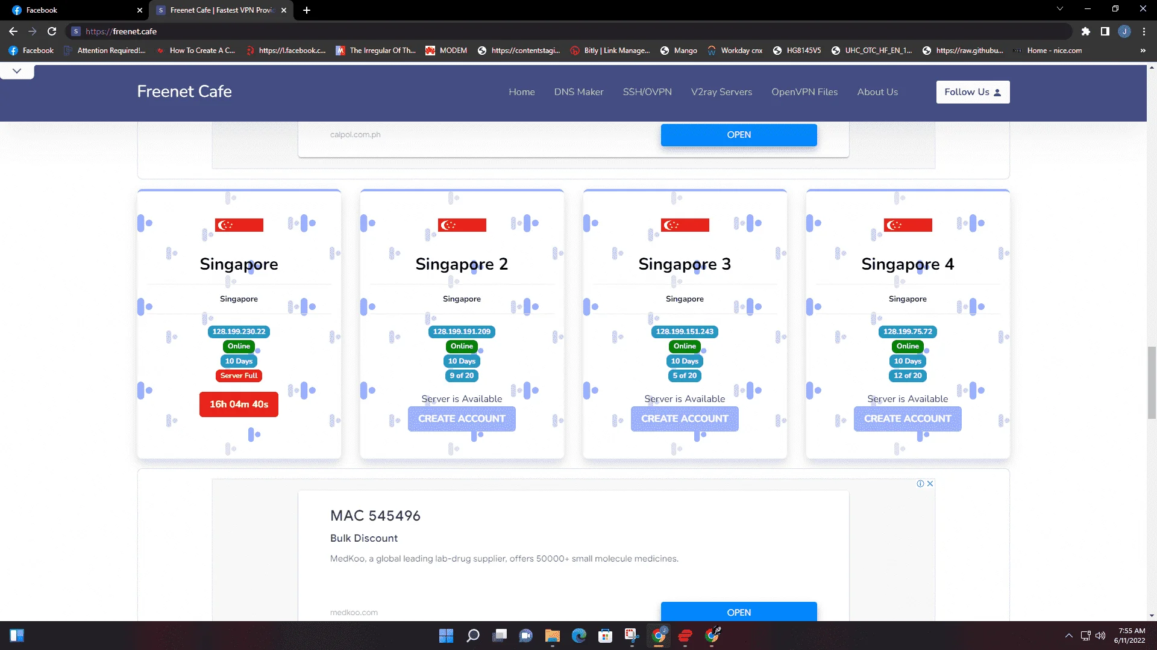
Task: Open the volume control in system tray
Action: [x=1100, y=636]
